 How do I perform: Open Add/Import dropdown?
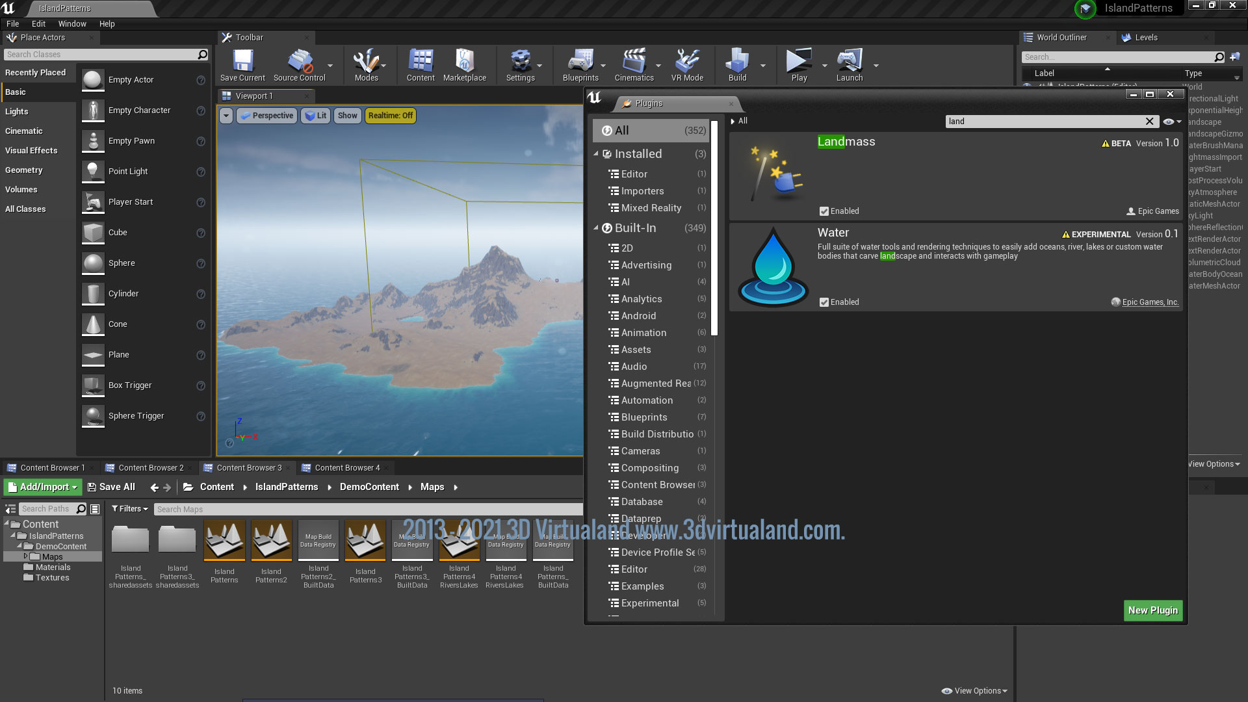pos(43,487)
